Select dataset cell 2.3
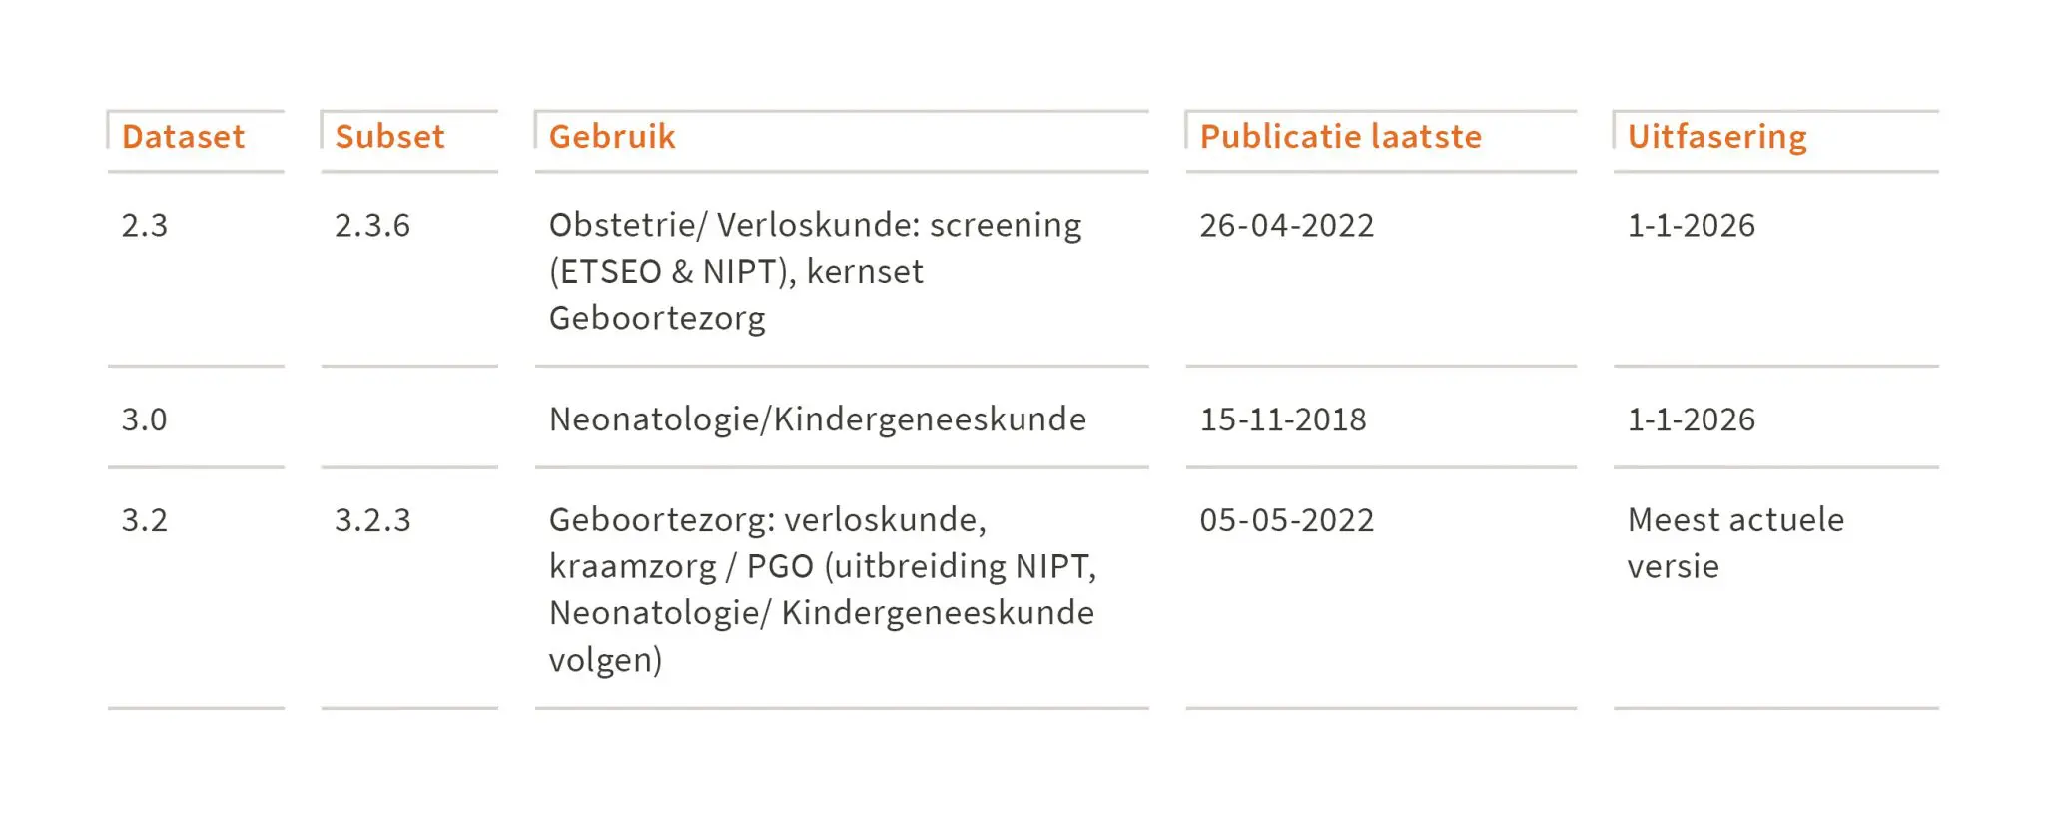Image resolution: width=2045 pixels, height=837 pixels. [145, 225]
